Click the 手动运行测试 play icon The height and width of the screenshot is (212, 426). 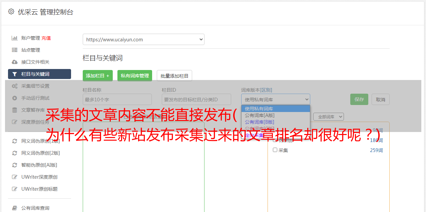[x=14, y=98]
